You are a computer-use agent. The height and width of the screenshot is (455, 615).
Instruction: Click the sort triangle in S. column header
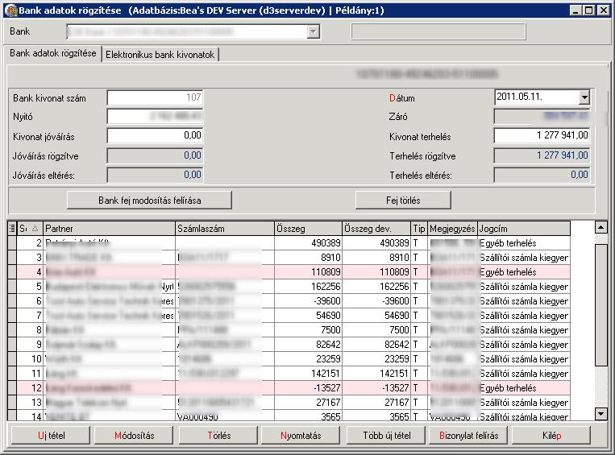click(35, 228)
